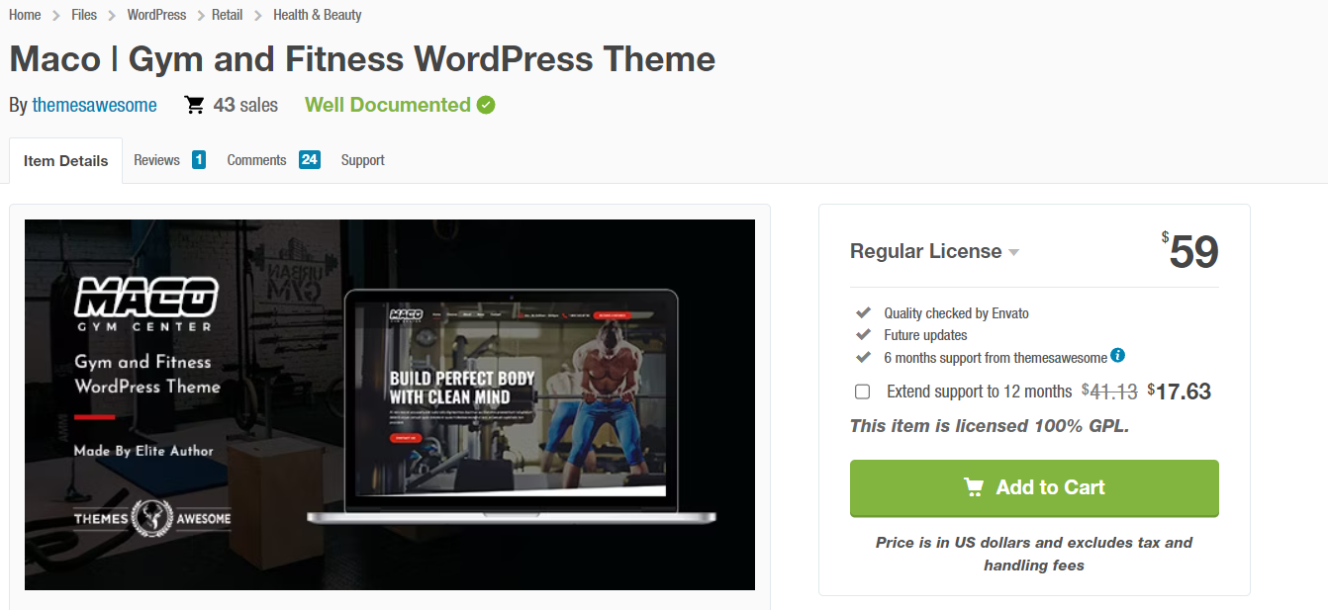
Task: Open Files in the breadcrumb
Action: coord(84,15)
